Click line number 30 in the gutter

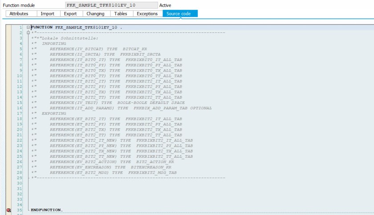click(x=20, y=183)
